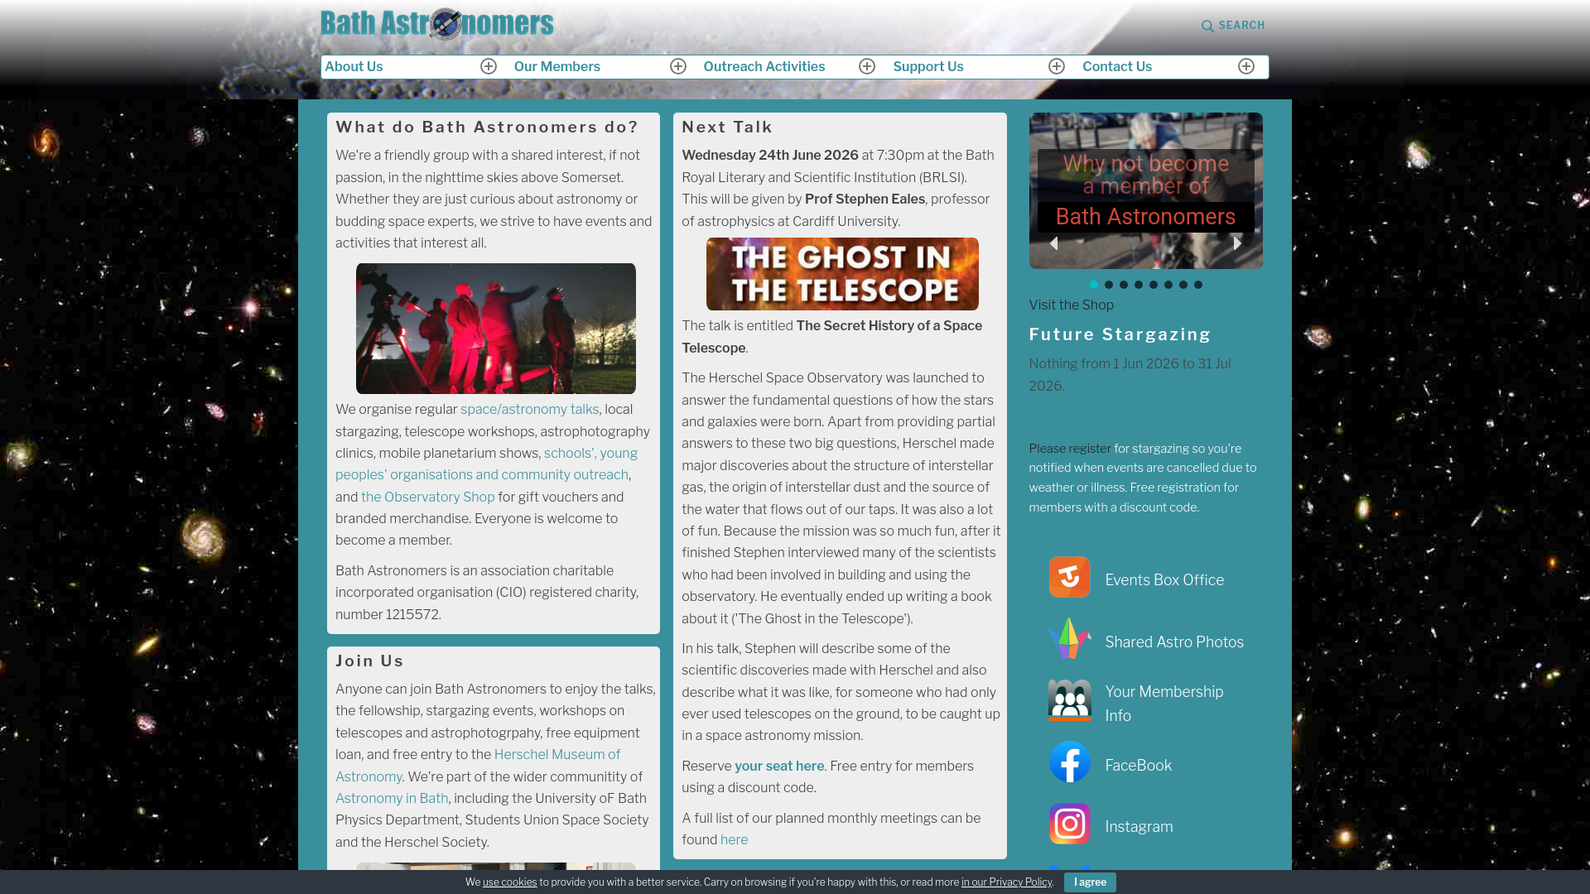Follow the Astronomy in Bath link
The width and height of the screenshot is (1590, 894).
pyautogui.click(x=392, y=799)
